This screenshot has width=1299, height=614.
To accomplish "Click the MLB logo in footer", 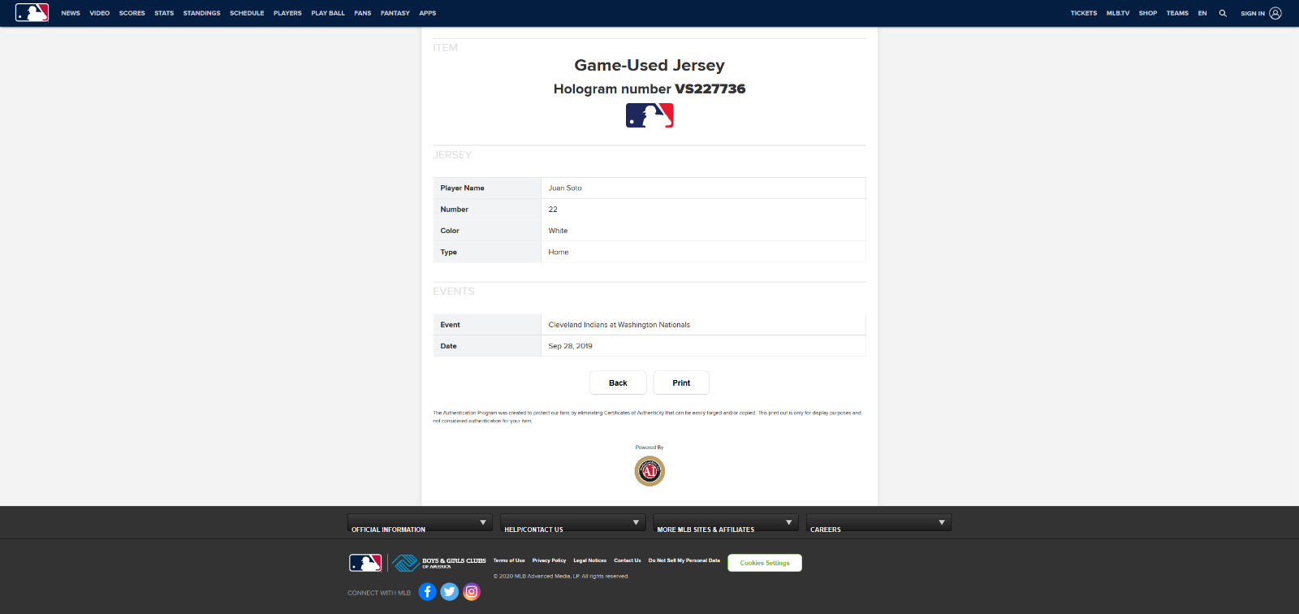I will [x=365, y=562].
